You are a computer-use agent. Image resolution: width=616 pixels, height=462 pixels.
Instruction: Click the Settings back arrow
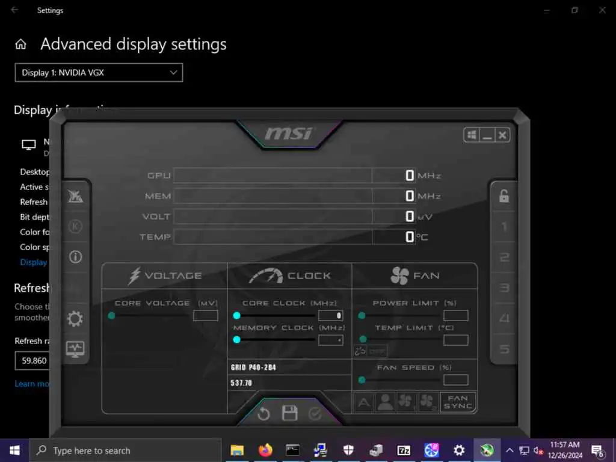(14, 10)
